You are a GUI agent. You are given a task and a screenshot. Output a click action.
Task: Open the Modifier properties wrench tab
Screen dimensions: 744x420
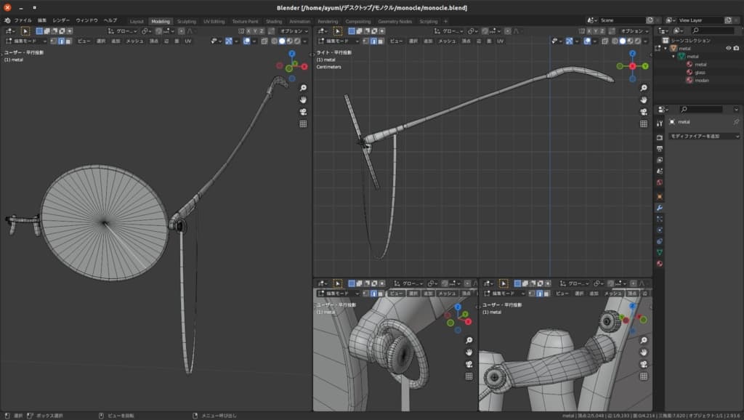(x=660, y=208)
